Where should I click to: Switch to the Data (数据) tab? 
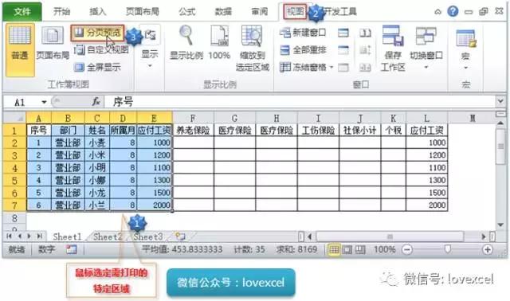(x=223, y=12)
